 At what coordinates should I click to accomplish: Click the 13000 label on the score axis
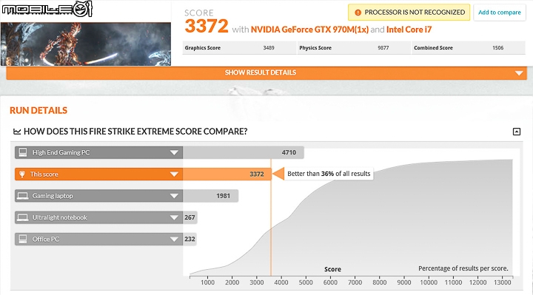[503, 282]
